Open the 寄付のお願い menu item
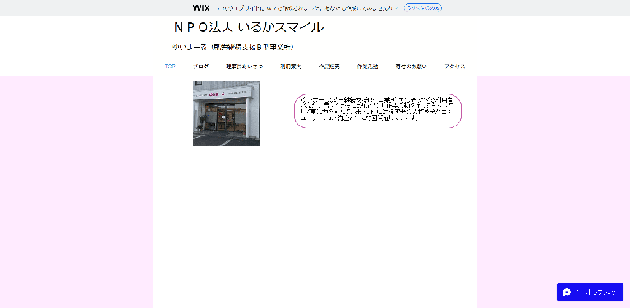630x308 pixels. [x=411, y=67]
